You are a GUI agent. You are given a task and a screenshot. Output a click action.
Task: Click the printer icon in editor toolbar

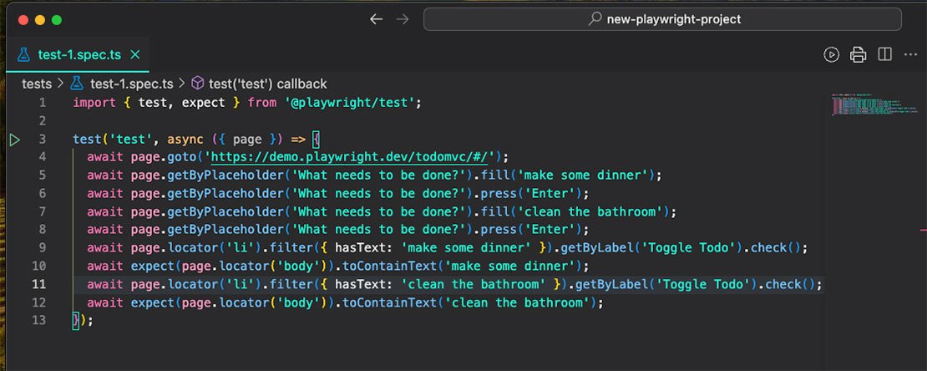858,55
